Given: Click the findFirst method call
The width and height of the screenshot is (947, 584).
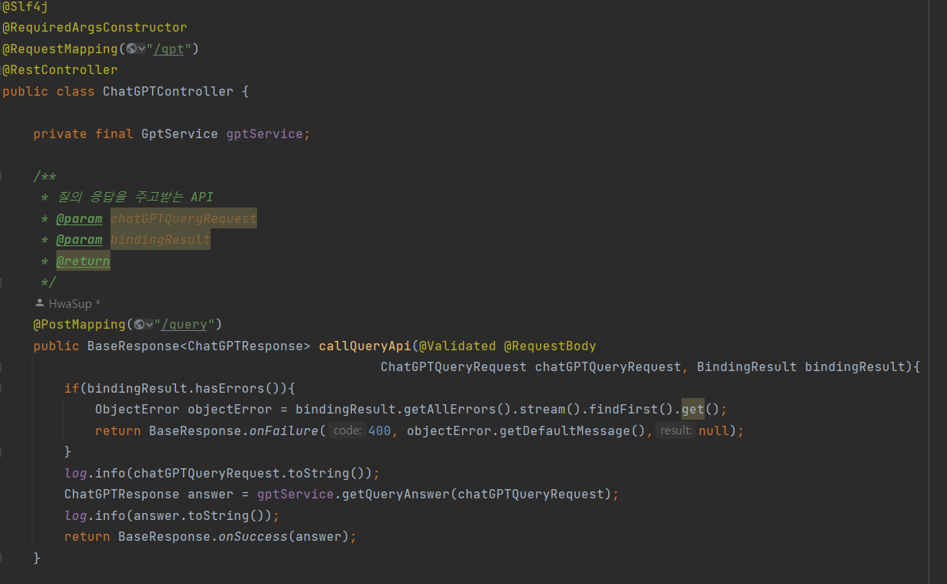Looking at the screenshot, I should 624,409.
